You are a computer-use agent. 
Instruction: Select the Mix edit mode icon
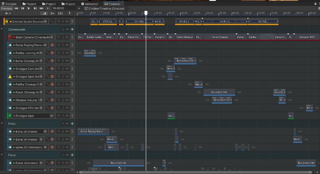[x=44, y=13]
